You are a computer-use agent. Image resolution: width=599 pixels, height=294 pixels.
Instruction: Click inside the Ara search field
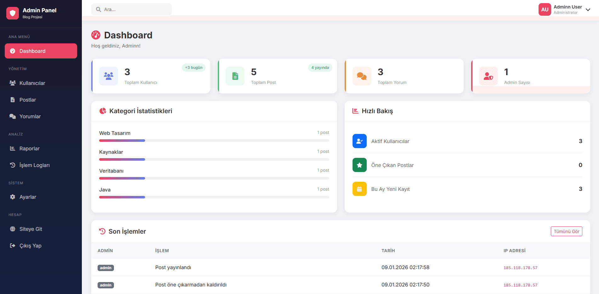click(132, 9)
